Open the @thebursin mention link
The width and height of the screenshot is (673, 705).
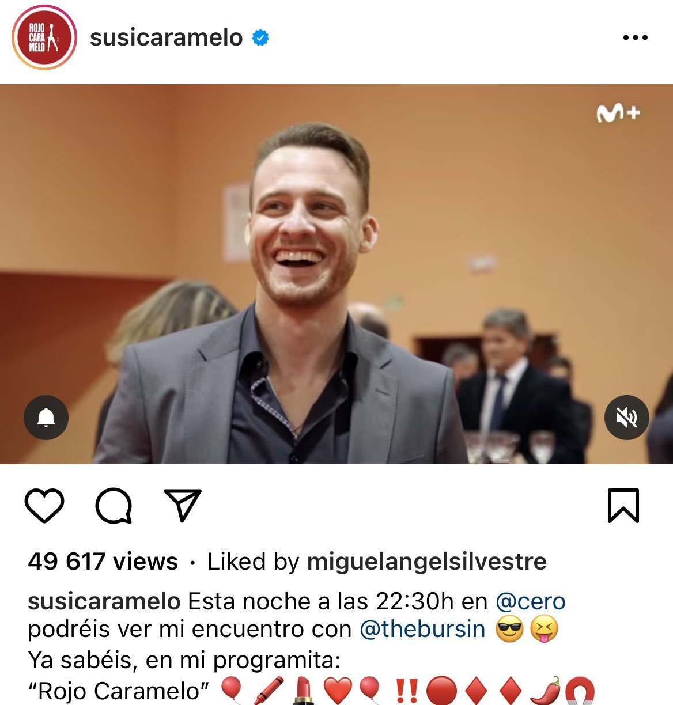pos(422,629)
